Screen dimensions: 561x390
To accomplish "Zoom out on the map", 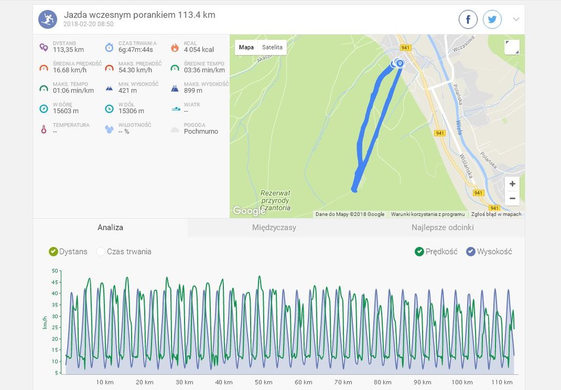I will coord(512,198).
